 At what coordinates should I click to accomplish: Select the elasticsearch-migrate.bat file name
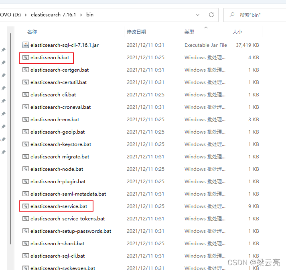point(60,157)
